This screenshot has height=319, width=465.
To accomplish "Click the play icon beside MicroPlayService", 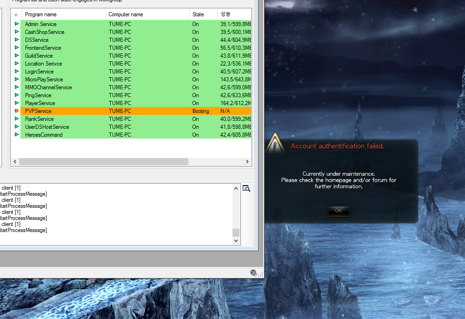I will pyautogui.click(x=17, y=79).
